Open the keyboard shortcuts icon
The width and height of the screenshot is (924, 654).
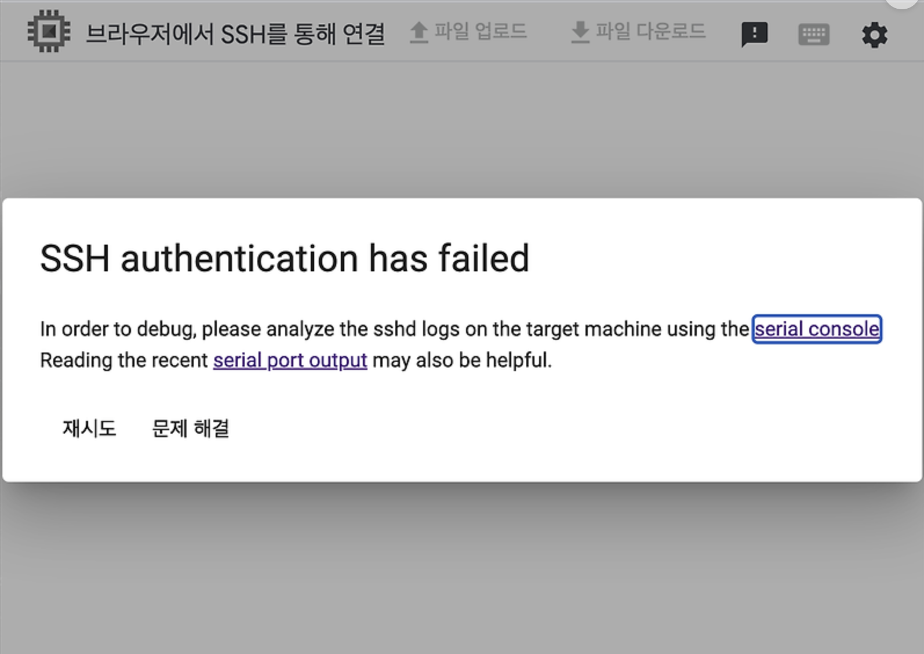click(813, 34)
